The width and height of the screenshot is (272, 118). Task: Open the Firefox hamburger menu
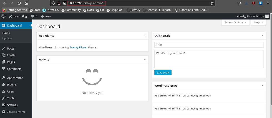click(x=268, y=3)
